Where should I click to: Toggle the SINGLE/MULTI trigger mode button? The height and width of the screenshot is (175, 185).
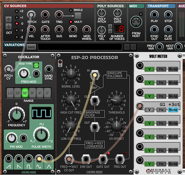click(x=78, y=16)
